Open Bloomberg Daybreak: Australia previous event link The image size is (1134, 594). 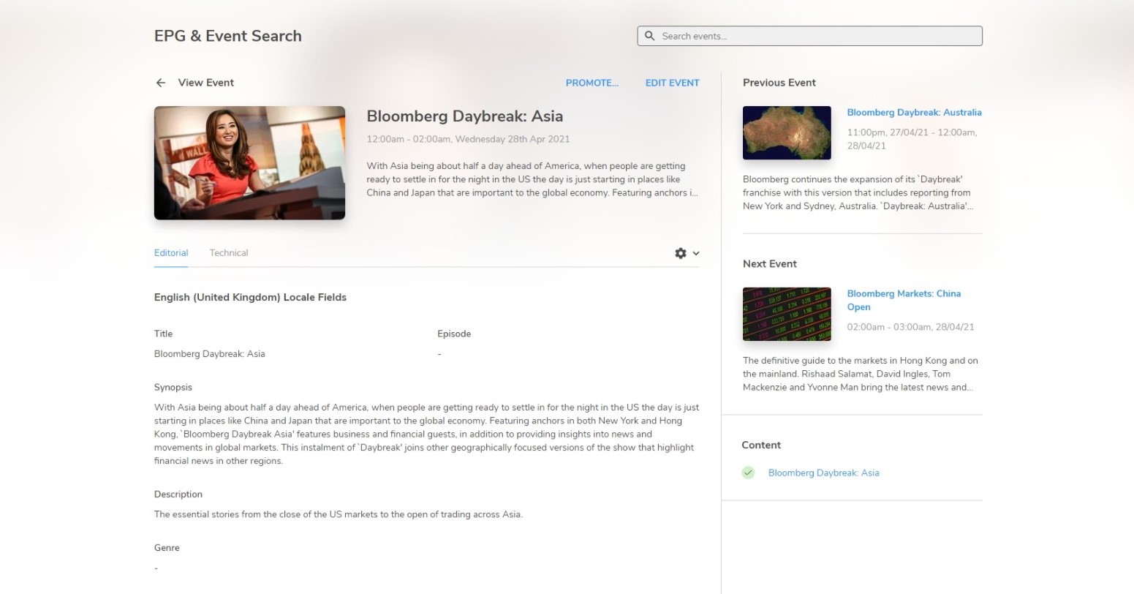coord(914,113)
